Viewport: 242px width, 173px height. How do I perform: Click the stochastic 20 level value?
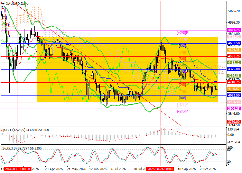[229, 162]
